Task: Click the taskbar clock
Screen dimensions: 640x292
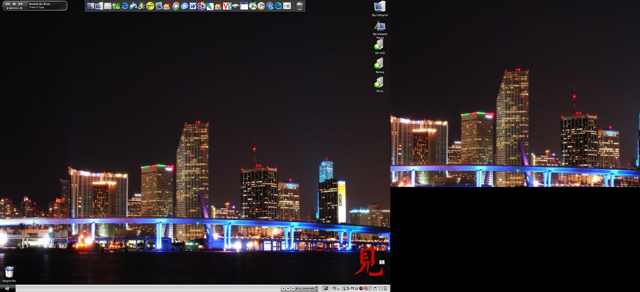Action: (382, 288)
